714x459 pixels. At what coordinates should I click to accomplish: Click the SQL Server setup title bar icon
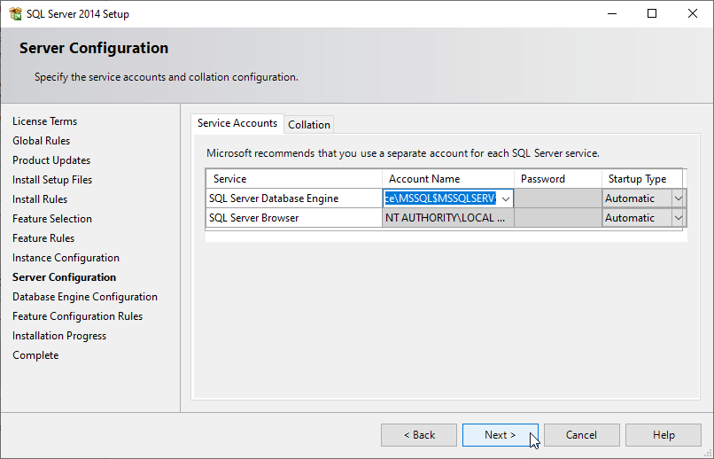pos(15,14)
